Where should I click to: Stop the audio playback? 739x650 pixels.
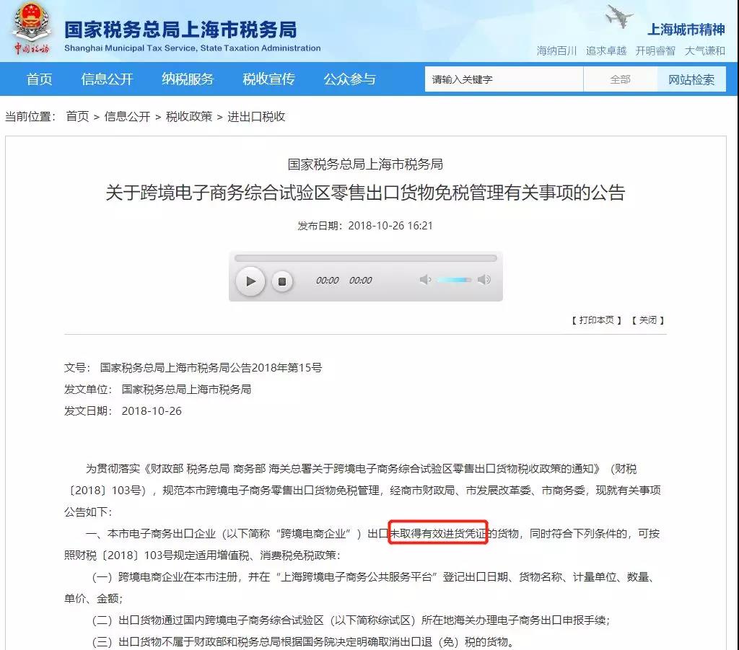[x=282, y=281]
